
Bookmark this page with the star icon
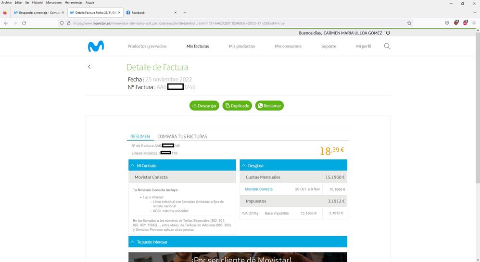point(409,23)
